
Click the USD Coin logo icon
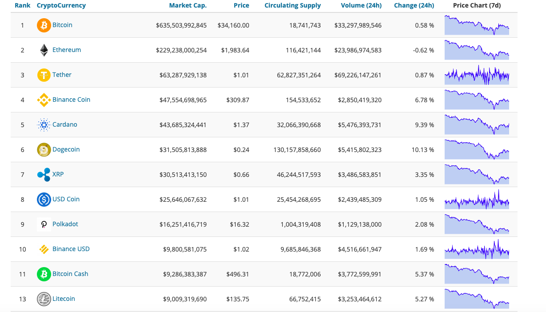44,200
